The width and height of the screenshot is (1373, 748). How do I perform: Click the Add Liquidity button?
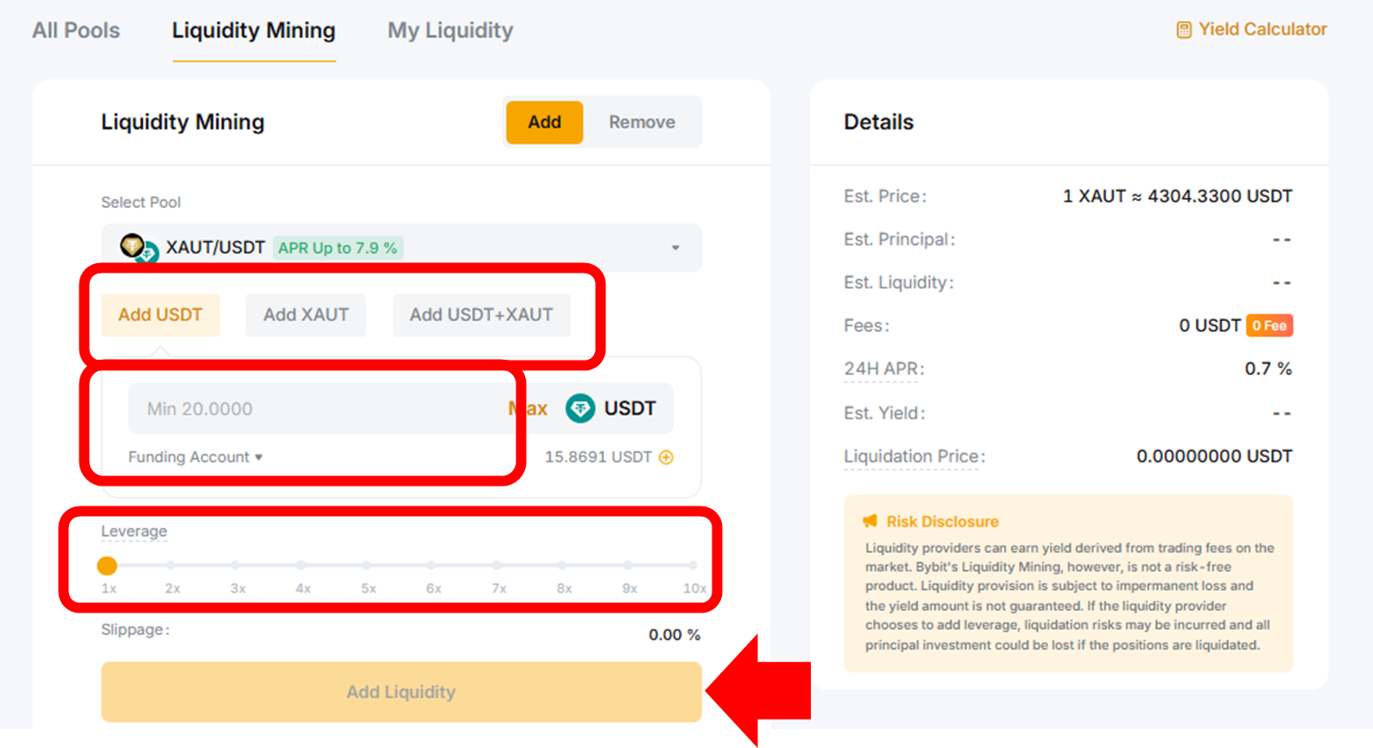coord(402,692)
